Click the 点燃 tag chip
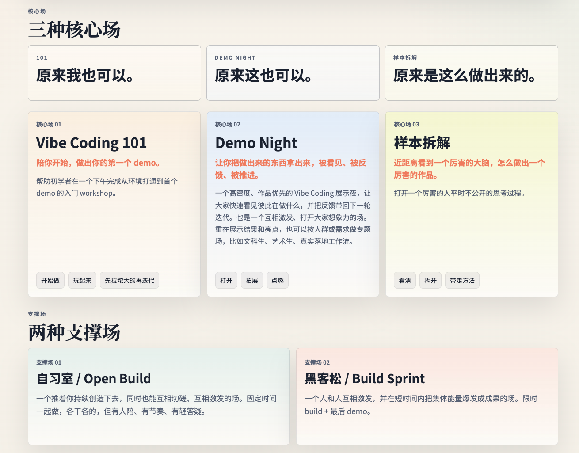The image size is (579, 453). (x=278, y=281)
